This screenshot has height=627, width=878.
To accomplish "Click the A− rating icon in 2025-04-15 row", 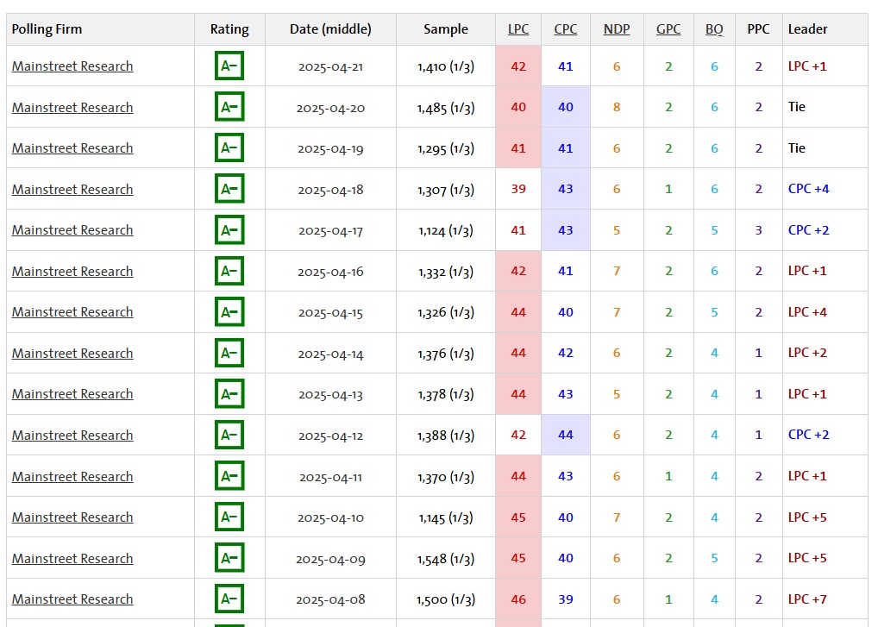I will (x=229, y=312).
